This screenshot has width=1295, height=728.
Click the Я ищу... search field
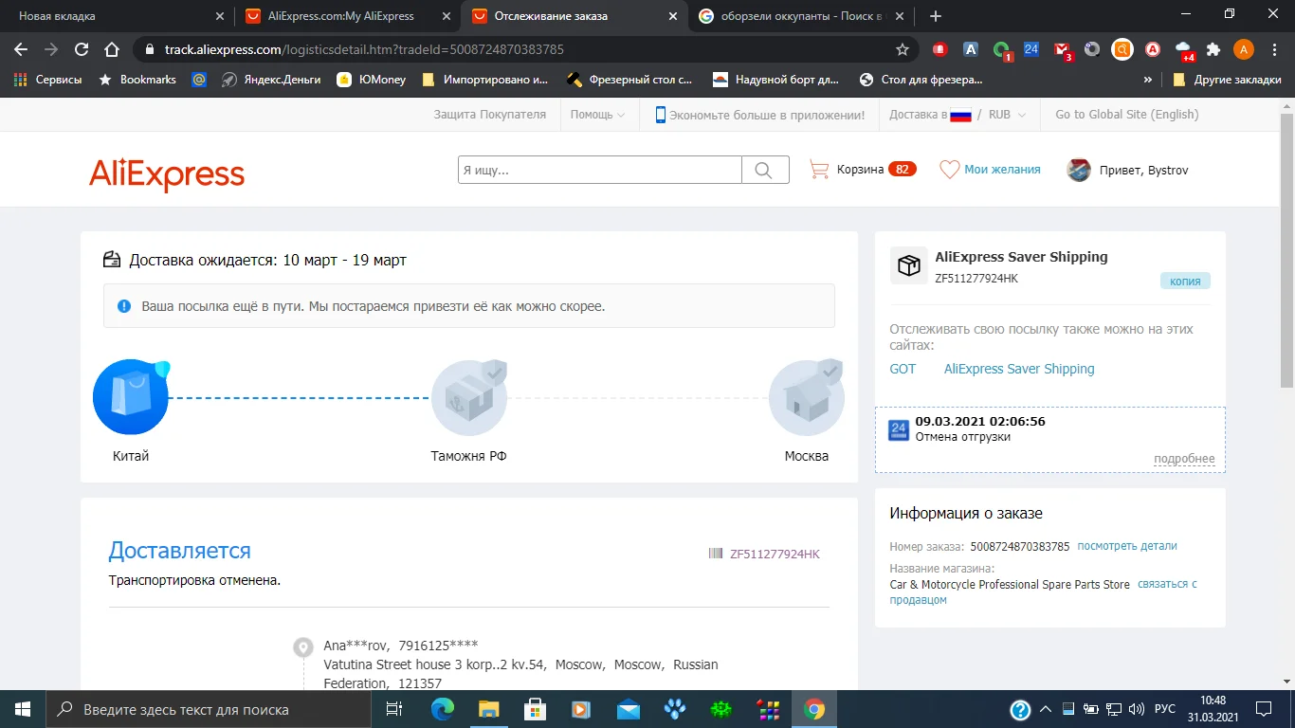pos(600,170)
